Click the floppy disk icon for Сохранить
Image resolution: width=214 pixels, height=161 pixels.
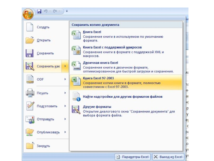pos(29,53)
